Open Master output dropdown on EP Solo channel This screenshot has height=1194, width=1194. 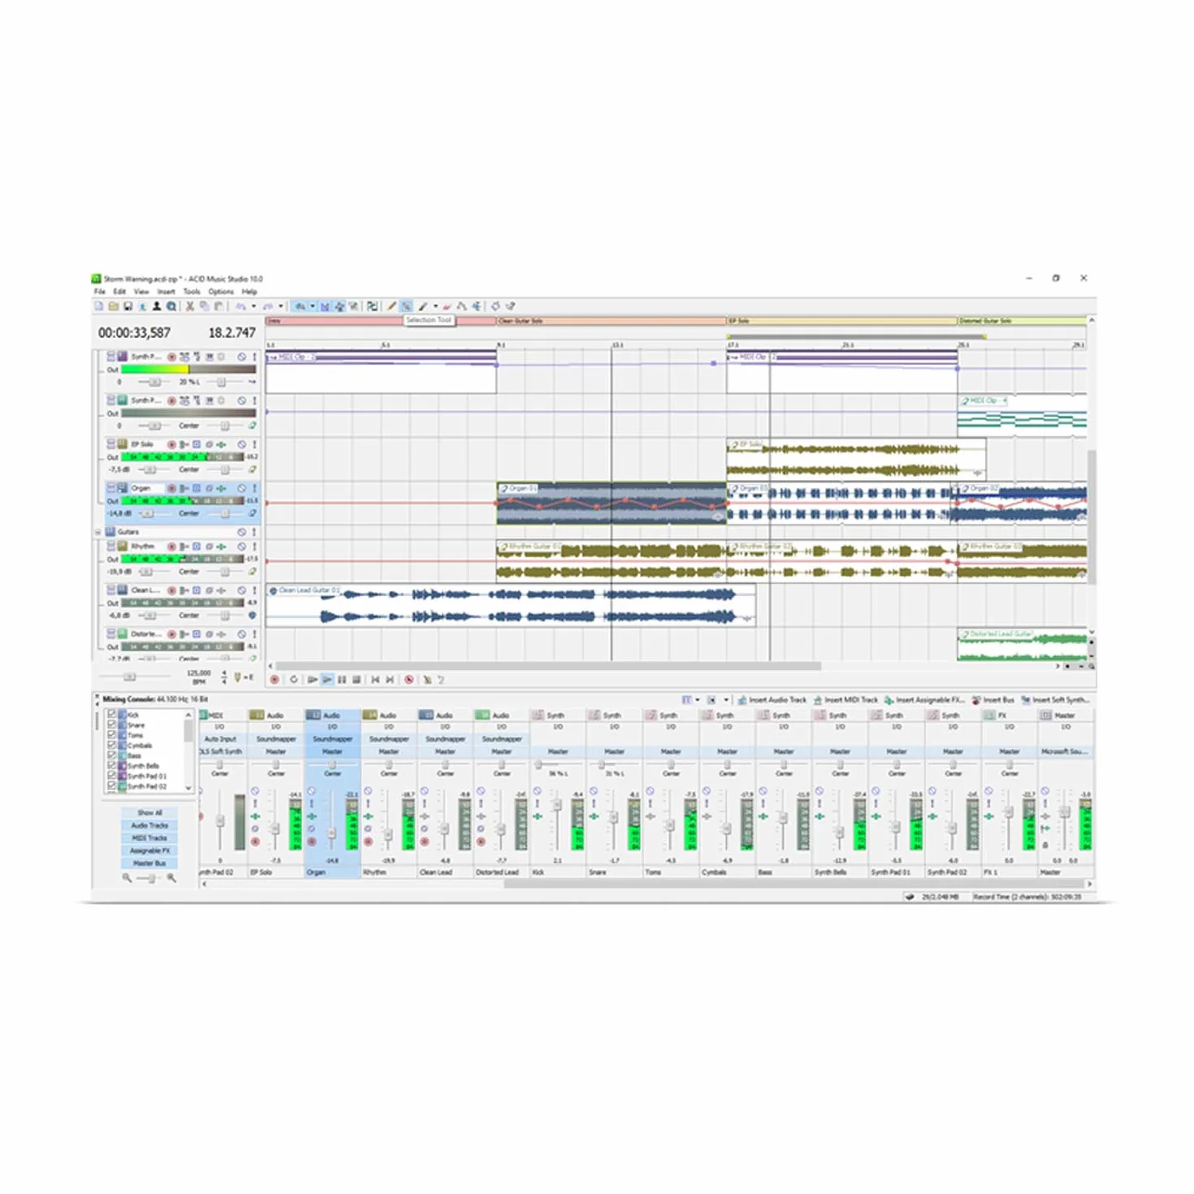coord(276,751)
